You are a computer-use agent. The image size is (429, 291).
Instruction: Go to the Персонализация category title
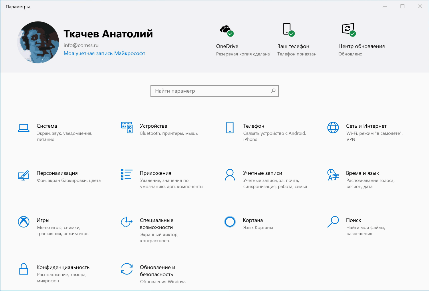point(57,173)
